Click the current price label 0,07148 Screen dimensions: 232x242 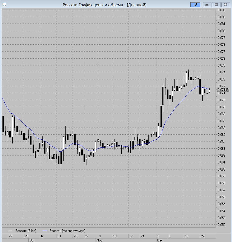pos(223,90)
